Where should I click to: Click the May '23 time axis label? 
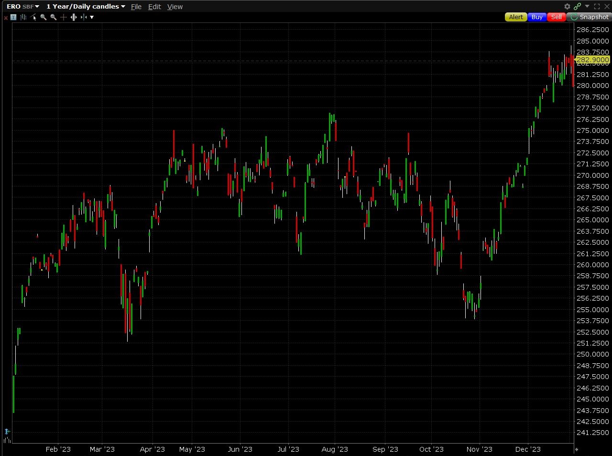click(192, 449)
